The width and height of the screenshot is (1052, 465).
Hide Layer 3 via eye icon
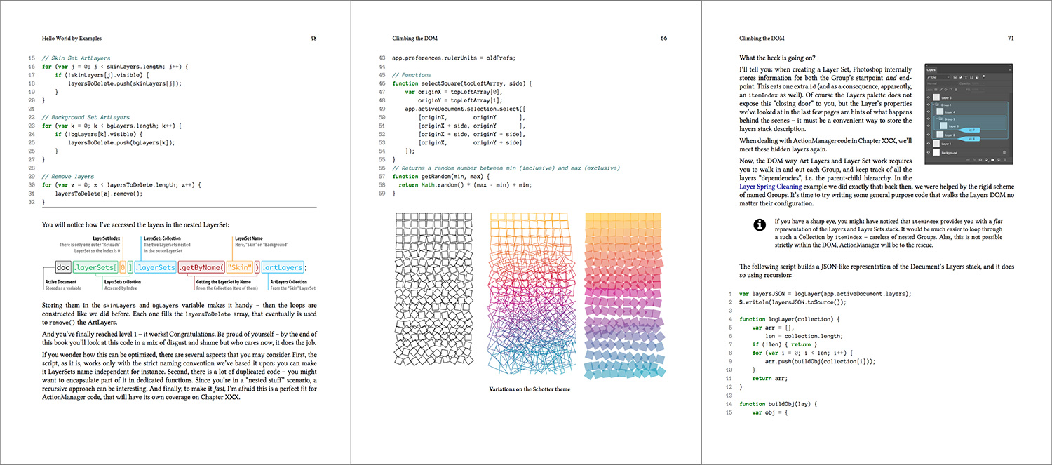tap(929, 126)
